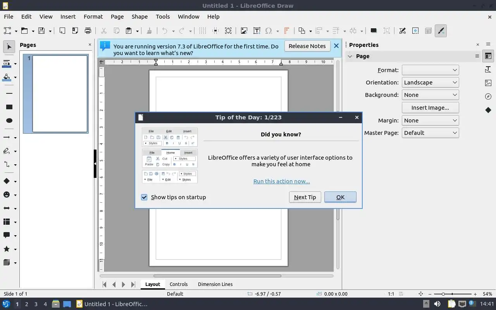Close the version info bar
This screenshot has height=310, width=496.
point(336,46)
